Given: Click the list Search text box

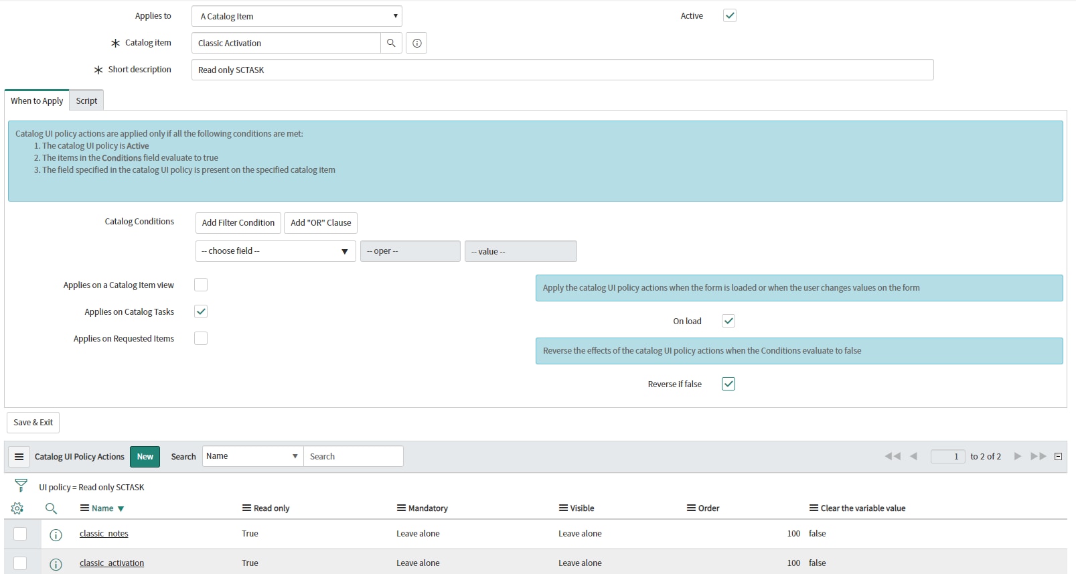Looking at the screenshot, I should click(x=354, y=456).
